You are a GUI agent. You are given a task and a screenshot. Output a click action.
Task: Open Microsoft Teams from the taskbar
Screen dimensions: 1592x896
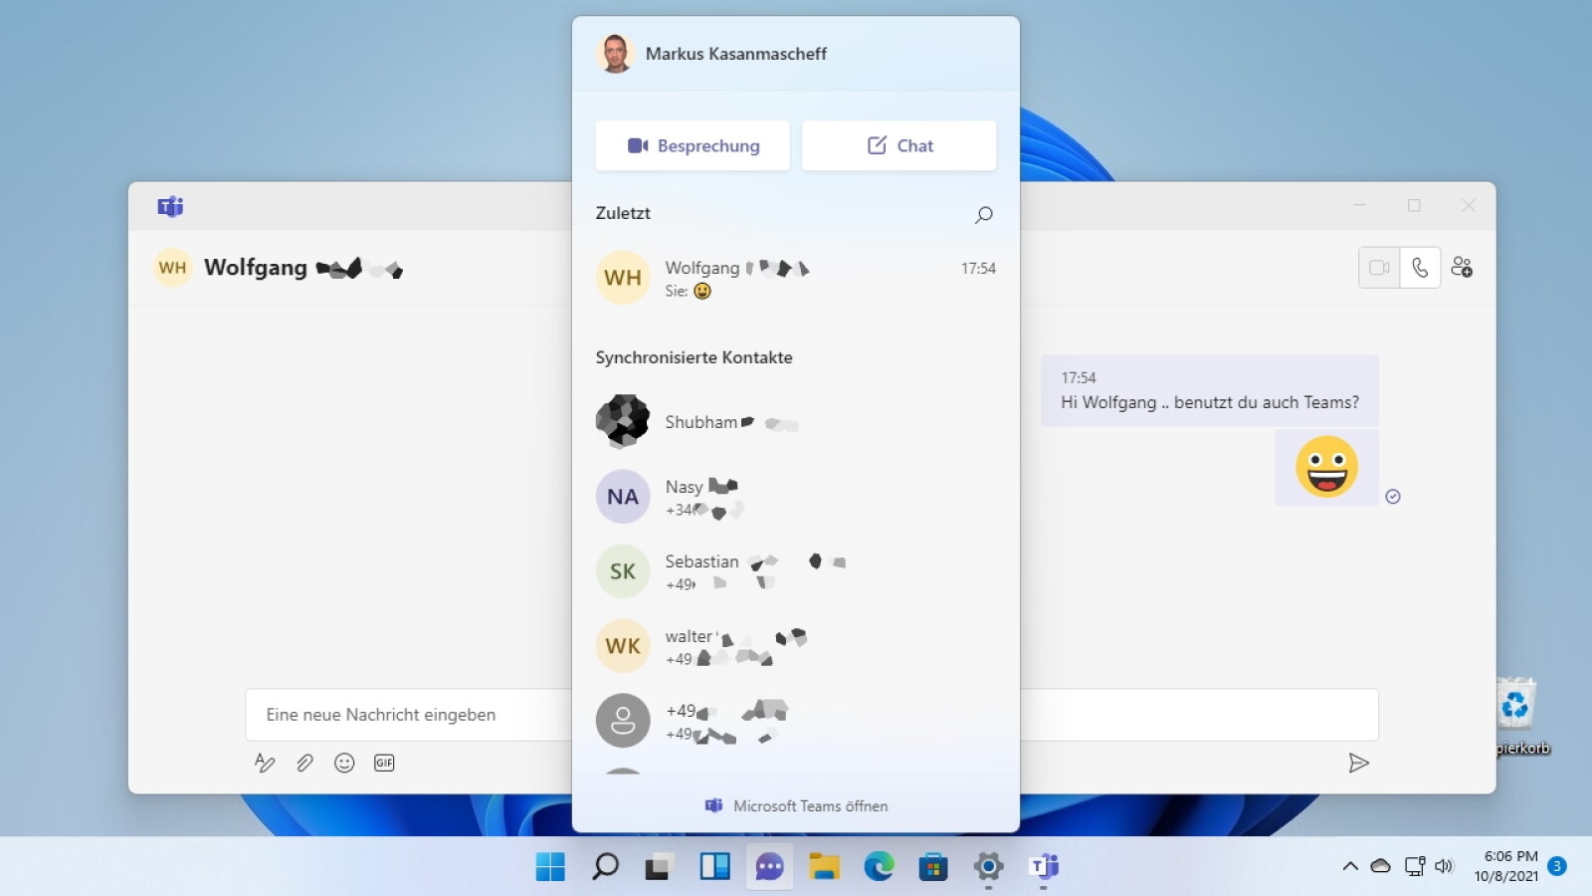click(x=1044, y=866)
